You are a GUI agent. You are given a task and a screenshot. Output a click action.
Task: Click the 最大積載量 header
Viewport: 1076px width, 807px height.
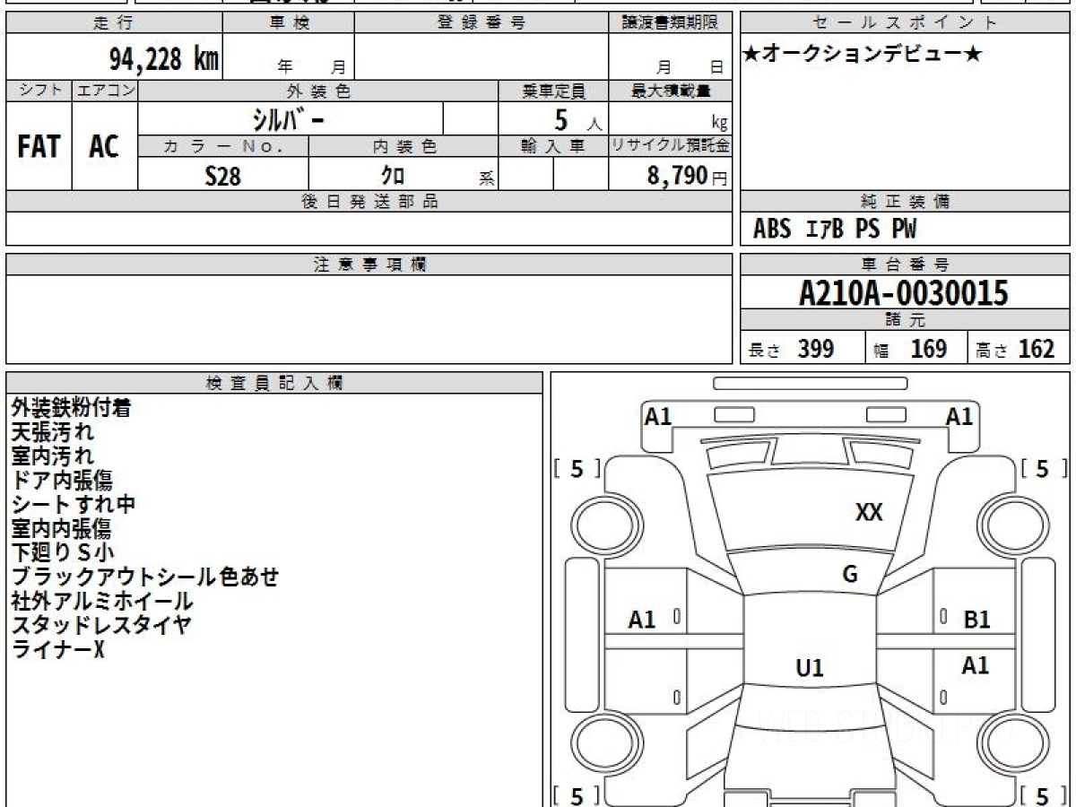point(670,91)
